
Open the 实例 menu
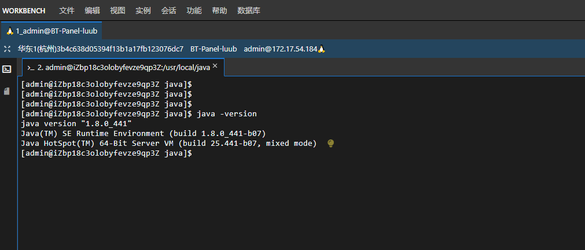click(x=143, y=11)
